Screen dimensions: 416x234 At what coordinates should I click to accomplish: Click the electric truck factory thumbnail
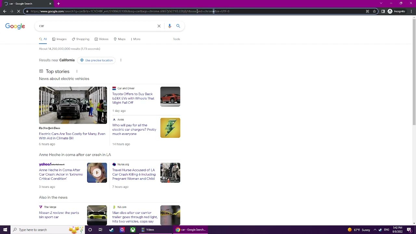point(73,105)
